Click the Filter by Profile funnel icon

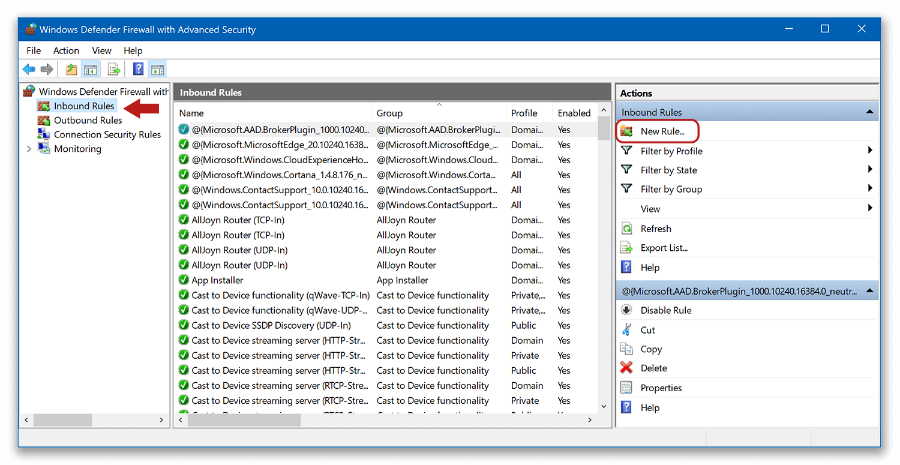pos(626,151)
